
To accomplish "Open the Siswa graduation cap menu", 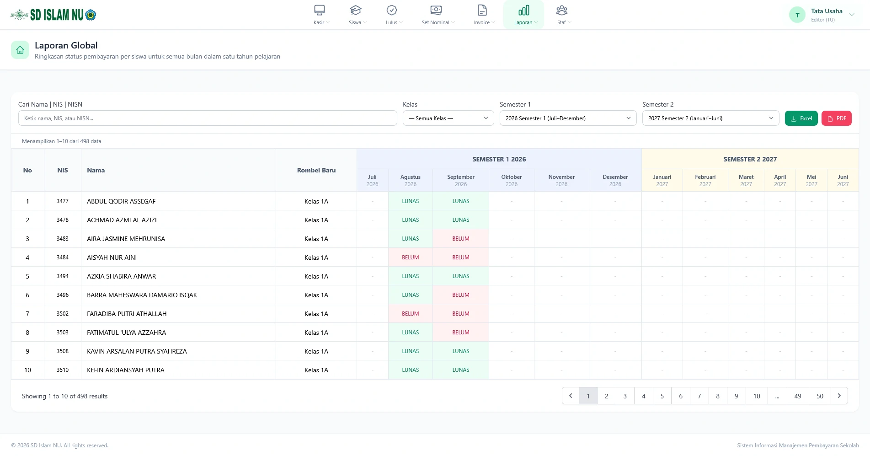I will tap(355, 11).
